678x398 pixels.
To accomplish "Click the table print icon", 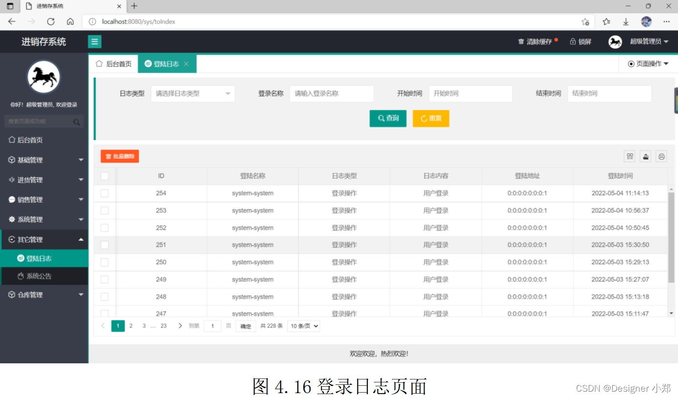I will click(661, 156).
